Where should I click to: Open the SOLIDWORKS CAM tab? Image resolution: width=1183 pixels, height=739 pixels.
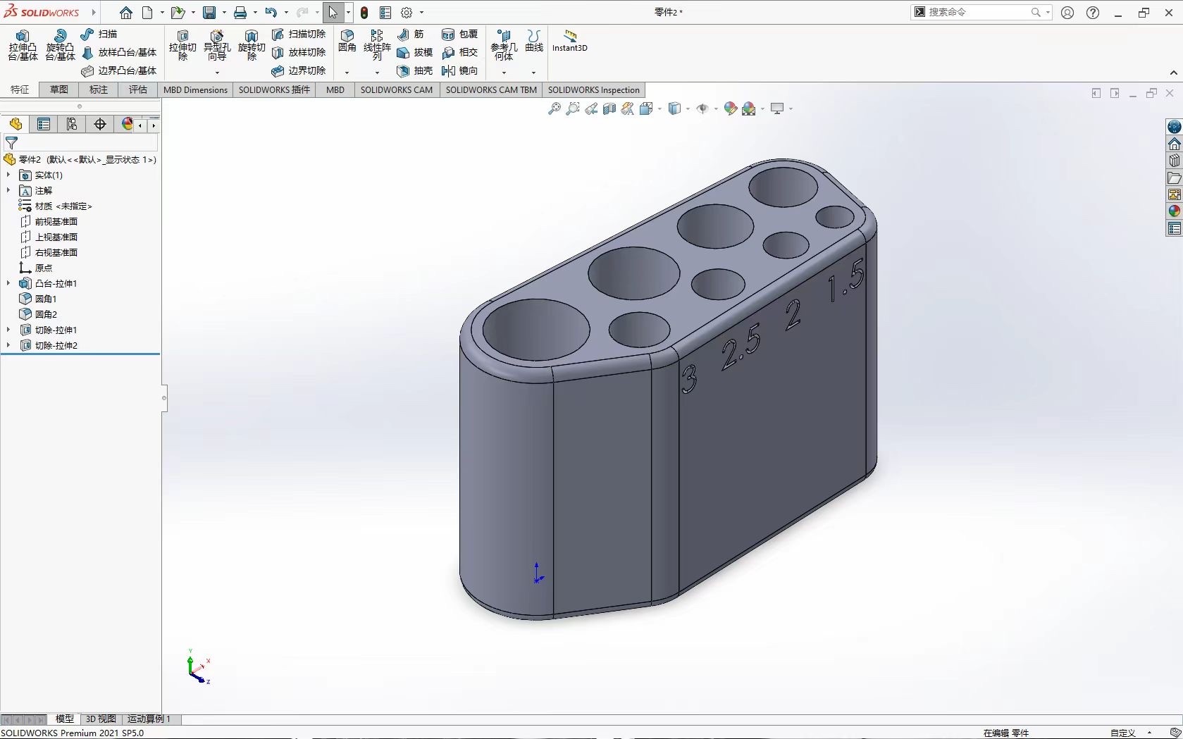point(396,89)
